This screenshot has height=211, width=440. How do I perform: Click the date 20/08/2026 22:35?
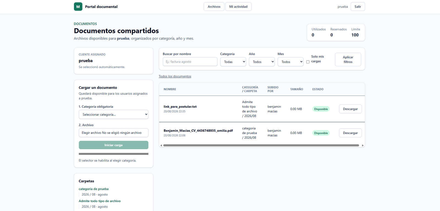174,112
